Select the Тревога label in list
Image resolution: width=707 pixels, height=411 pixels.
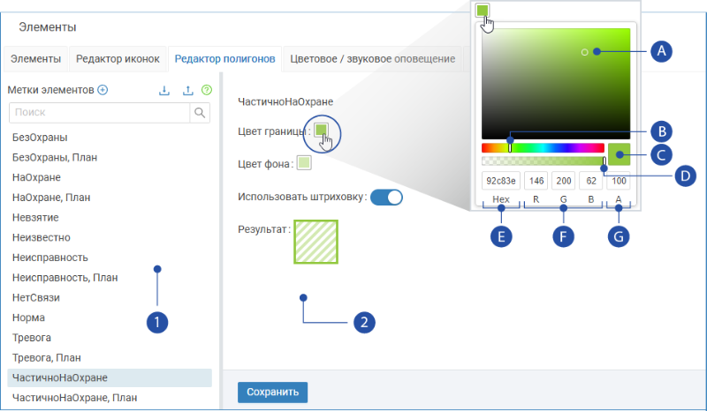pyautogui.click(x=32, y=338)
